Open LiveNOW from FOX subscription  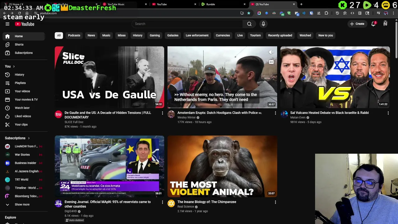[x=24, y=146]
